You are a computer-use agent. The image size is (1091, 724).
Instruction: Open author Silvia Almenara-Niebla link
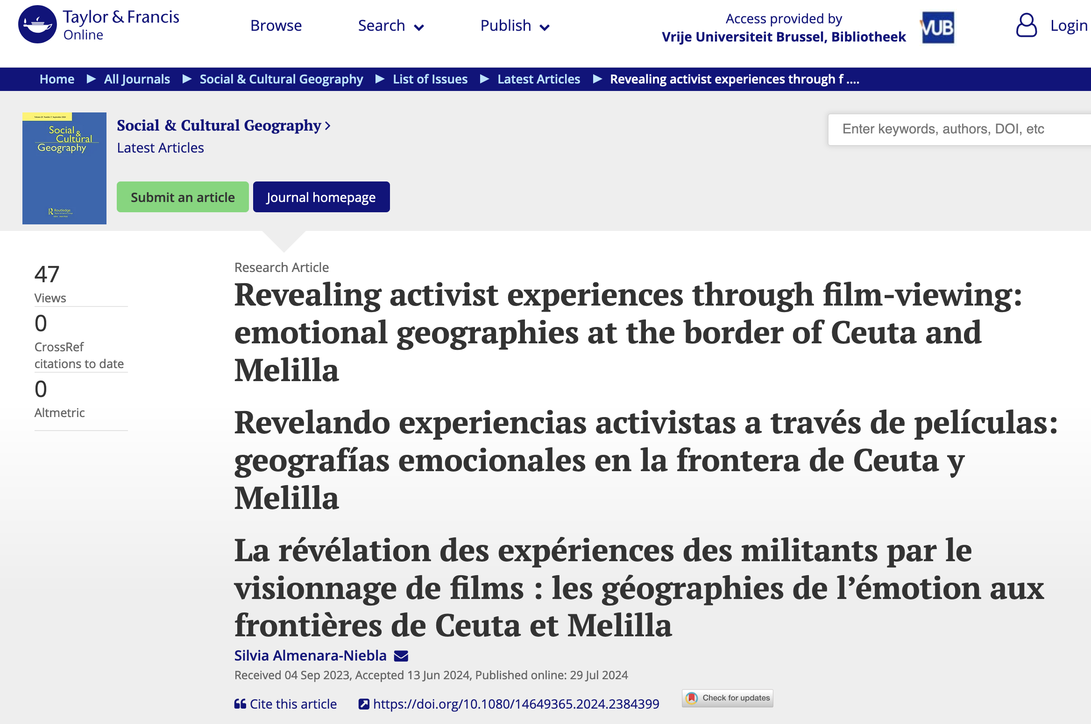pyautogui.click(x=311, y=656)
